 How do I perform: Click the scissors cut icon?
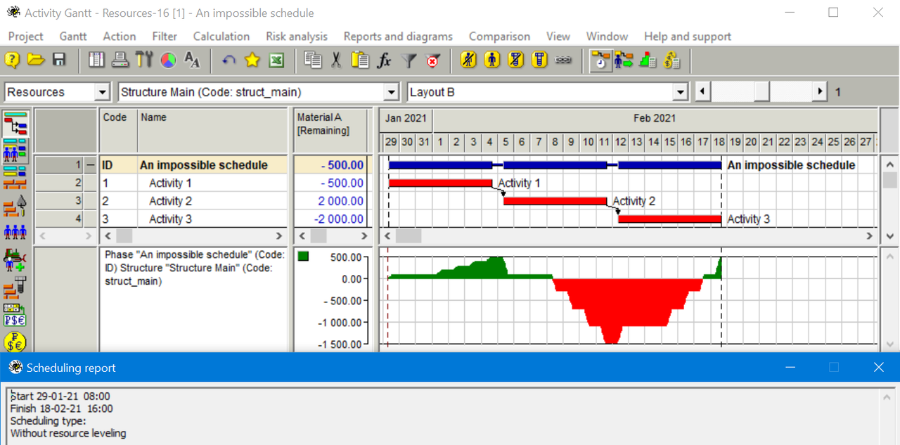point(337,60)
